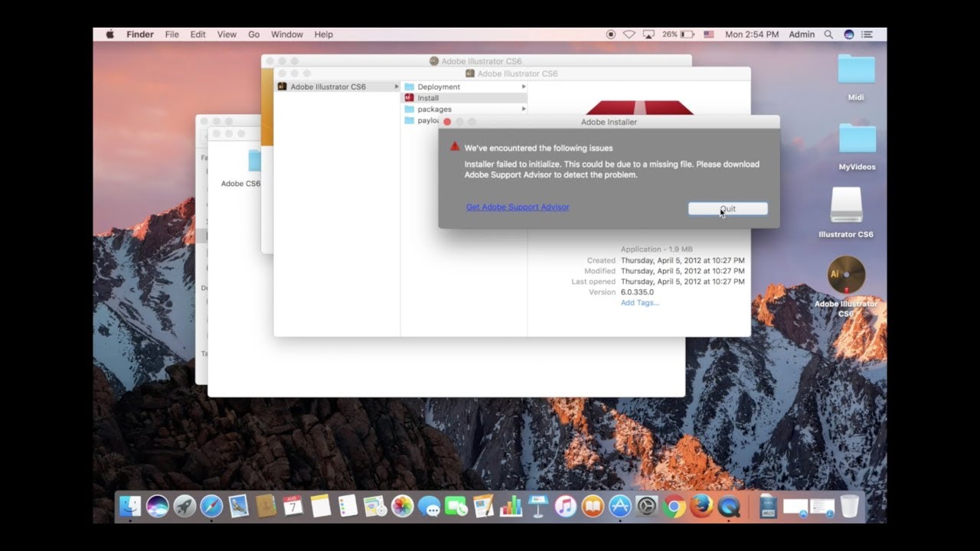Image resolution: width=980 pixels, height=551 pixels.
Task: Open Trash in the dock
Action: point(849,506)
